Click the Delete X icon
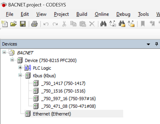 pyautogui.click(x=92, y=24)
